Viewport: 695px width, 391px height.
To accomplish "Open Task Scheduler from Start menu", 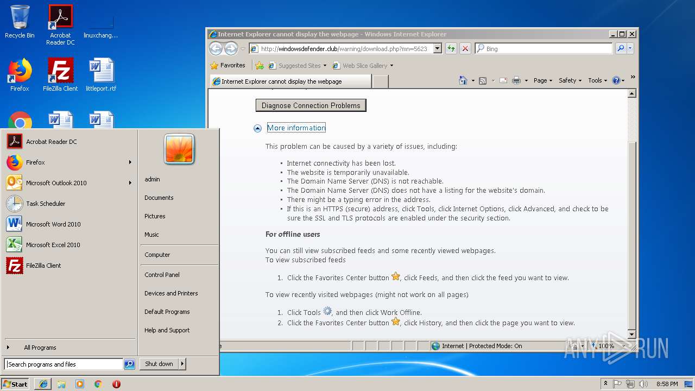I will tap(68, 204).
